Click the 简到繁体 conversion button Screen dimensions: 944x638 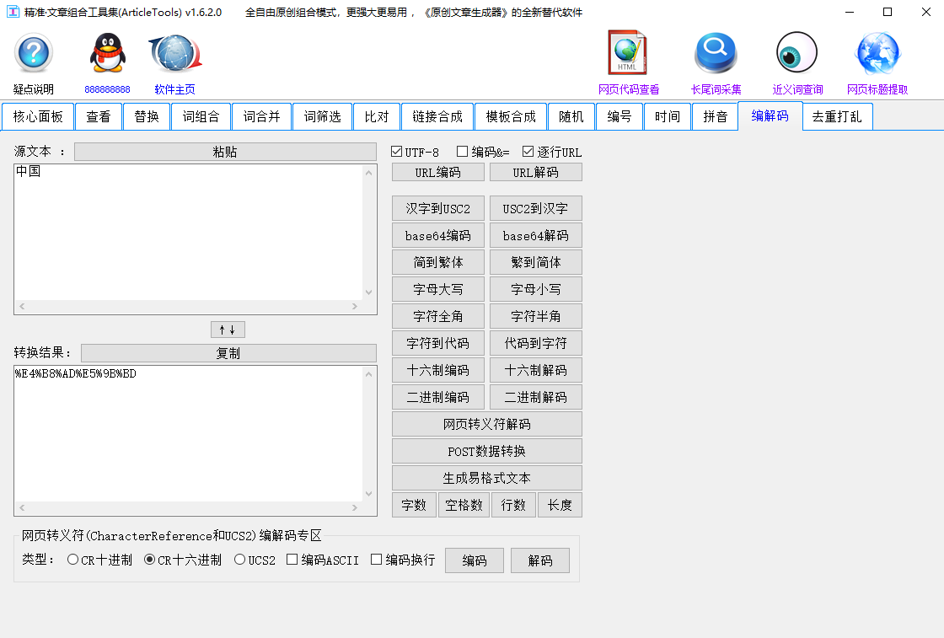(437, 262)
